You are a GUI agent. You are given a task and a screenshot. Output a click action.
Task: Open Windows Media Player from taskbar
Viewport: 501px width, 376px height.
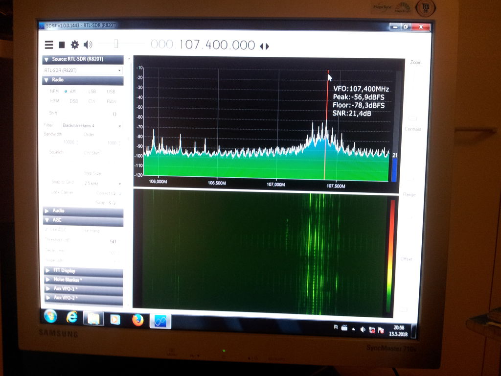[x=115, y=320]
